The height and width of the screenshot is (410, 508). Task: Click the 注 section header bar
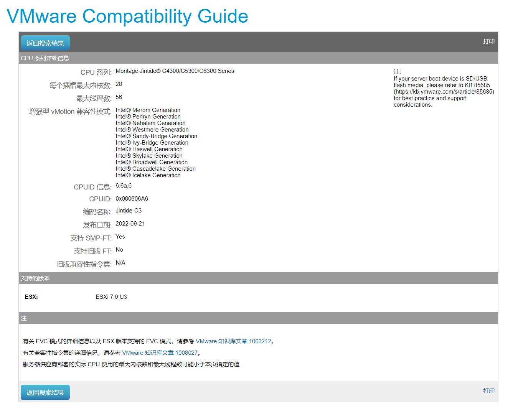coord(24,318)
